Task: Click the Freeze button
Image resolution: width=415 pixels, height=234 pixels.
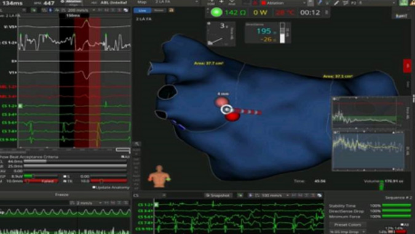Action: click(61, 195)
